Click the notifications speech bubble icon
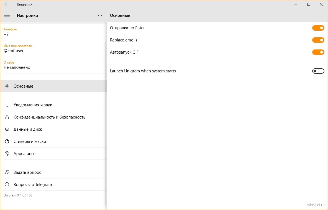 click(x=7, y=105)
